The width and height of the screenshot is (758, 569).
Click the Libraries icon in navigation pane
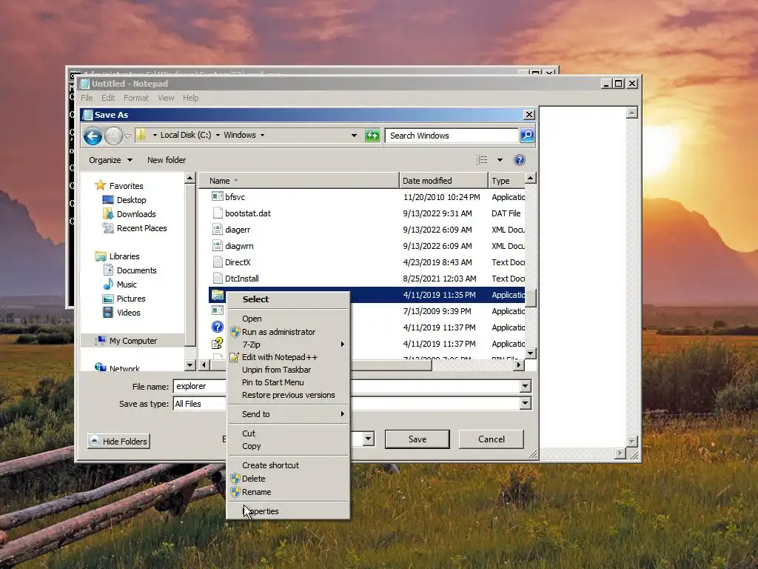pyautogui.click(x=101, y=256)
